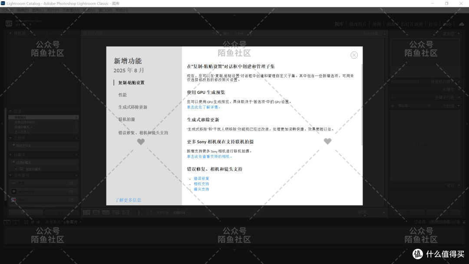Click the filmstrip back arrow icon

point(33,222)
